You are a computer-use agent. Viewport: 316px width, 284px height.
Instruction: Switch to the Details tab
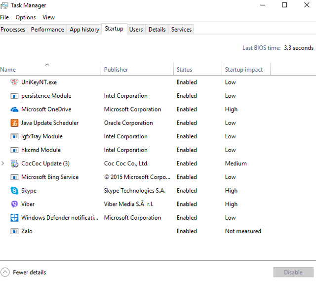click(157, 30)
